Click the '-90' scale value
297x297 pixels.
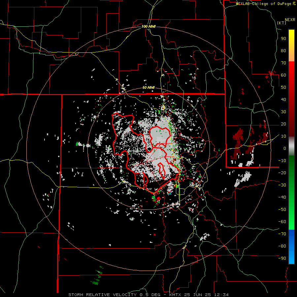(x=282, y=258)
